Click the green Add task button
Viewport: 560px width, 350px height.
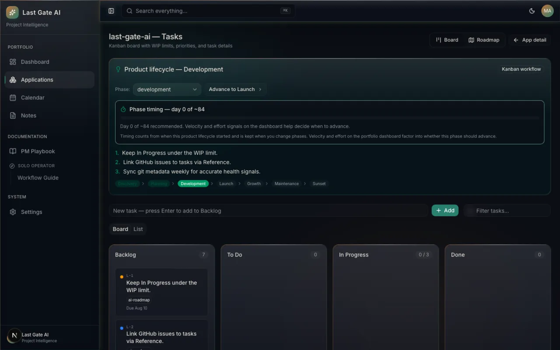pyautogui.click(x=445, y=210)
